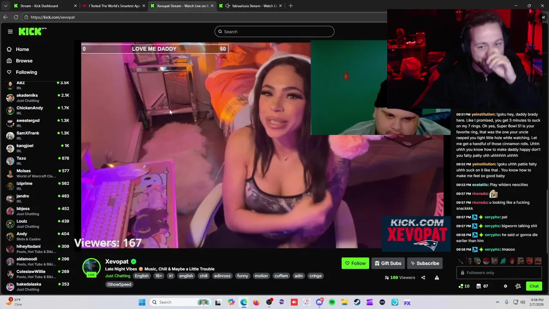Open the ABZ channel in sidebar
The height and width of the screenshot is (309, 549).
(x=38, y=85)
